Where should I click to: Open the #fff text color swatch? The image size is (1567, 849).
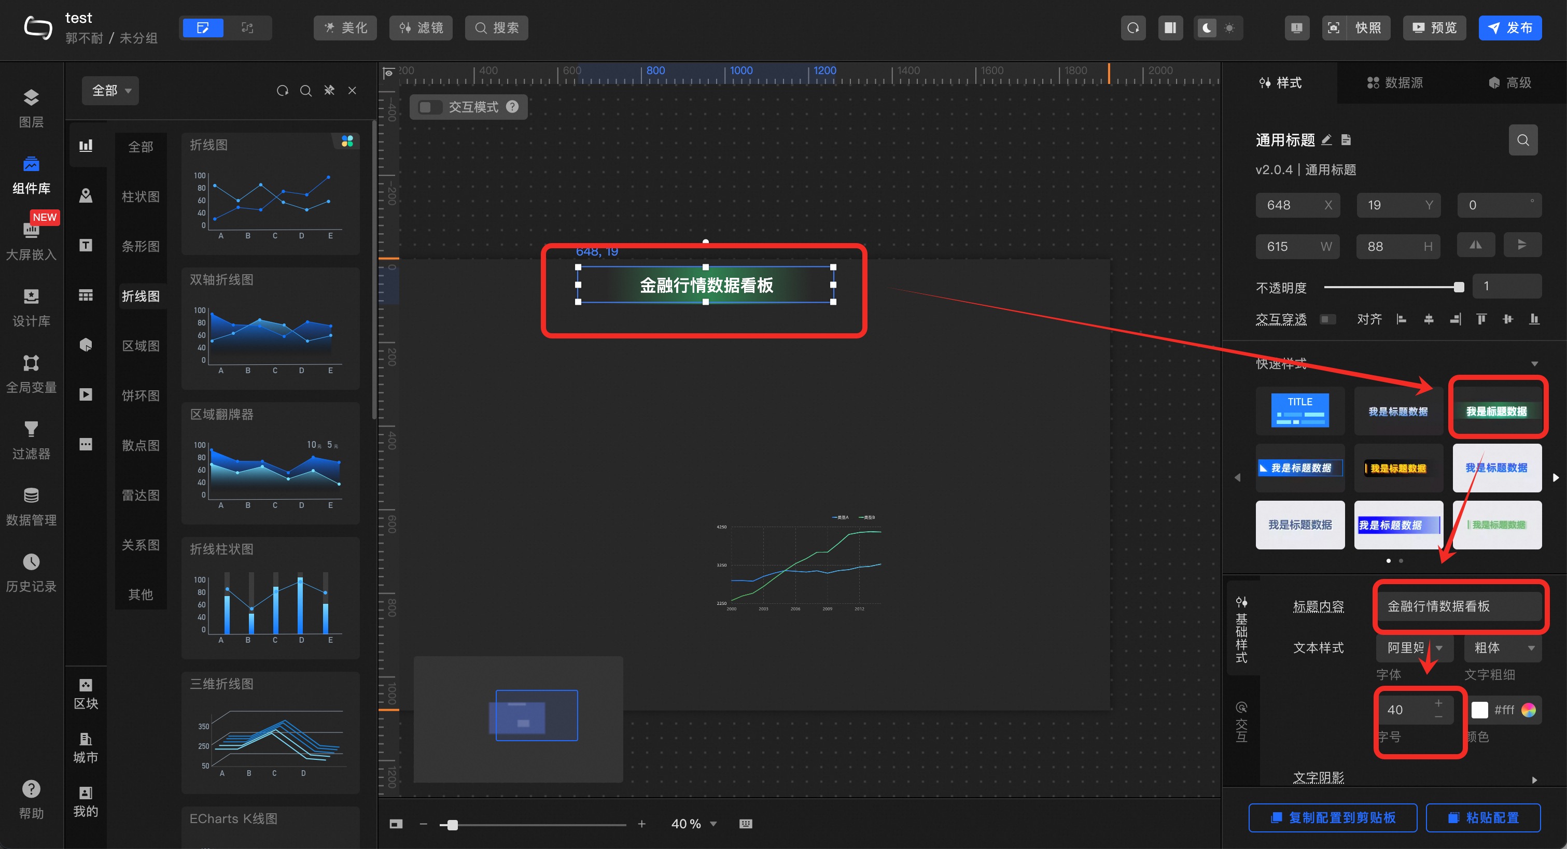click(1479, 710)
